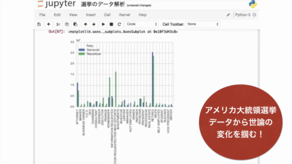This screenshot has width=292, height=164.
Task: Open the Cell Toolbar None dropdown
Action: pyautogui.click(x=203, y=24)
